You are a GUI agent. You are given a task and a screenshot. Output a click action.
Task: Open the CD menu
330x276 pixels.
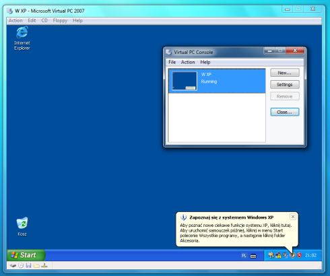tap(44, 20)
